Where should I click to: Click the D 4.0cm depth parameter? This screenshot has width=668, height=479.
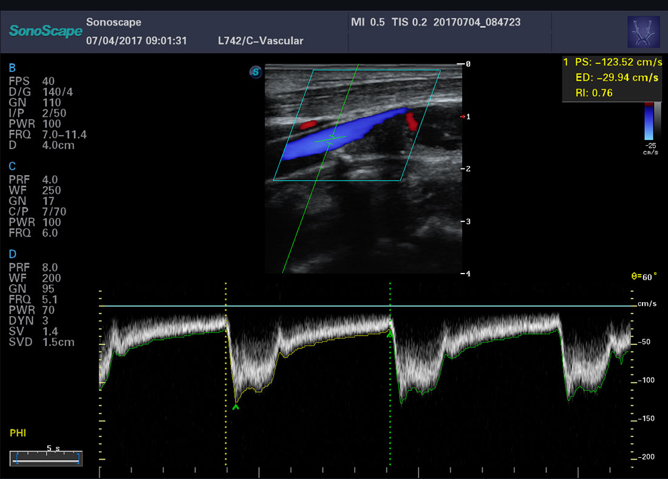[x=42, y=145]
